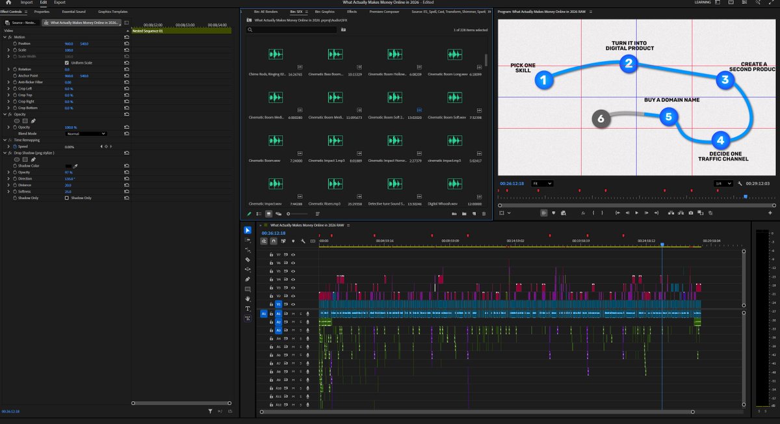The image size is (780, 424).
Task: Open the Program monitor button editor plus
Action: pyautogui.click(x=770, y=213)
